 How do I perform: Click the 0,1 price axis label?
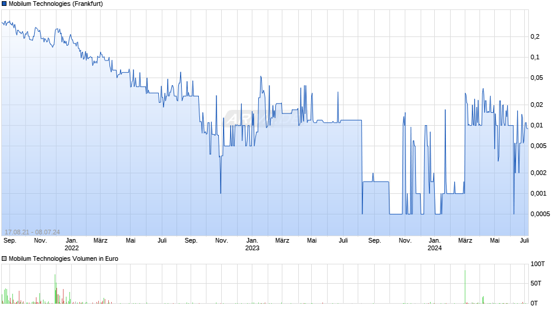point(535,57)
